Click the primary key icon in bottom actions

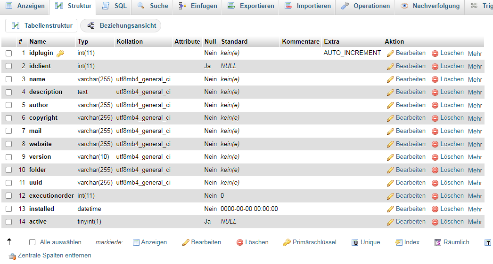click(287, 242)
